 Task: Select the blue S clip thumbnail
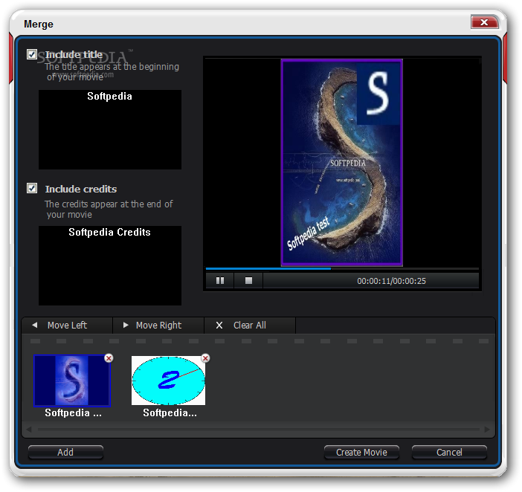(x=72, y=381)
